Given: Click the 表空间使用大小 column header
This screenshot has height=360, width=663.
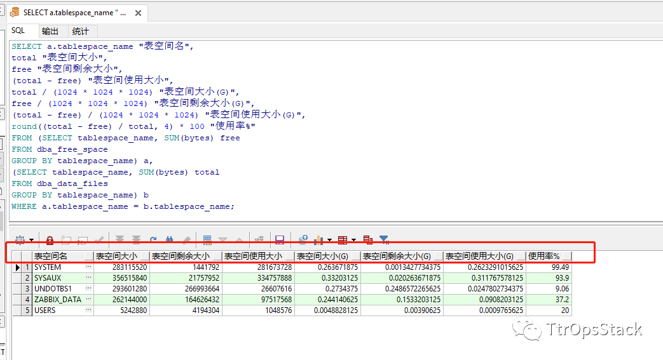Looking at the screenshot, I should click(x=258, y=256).
